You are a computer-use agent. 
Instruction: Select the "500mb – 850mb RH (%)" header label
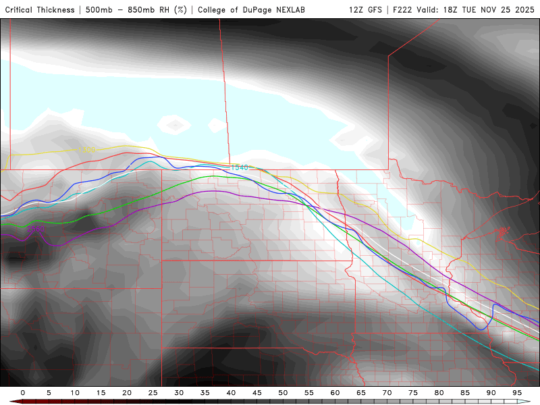[x=136, y=10]
